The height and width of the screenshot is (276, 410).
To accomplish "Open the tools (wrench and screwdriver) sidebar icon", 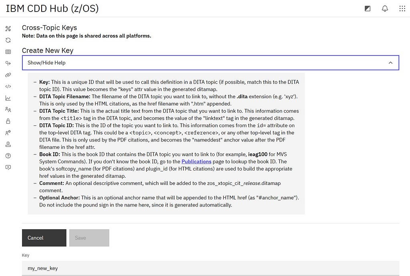I will tap(8, 28).
